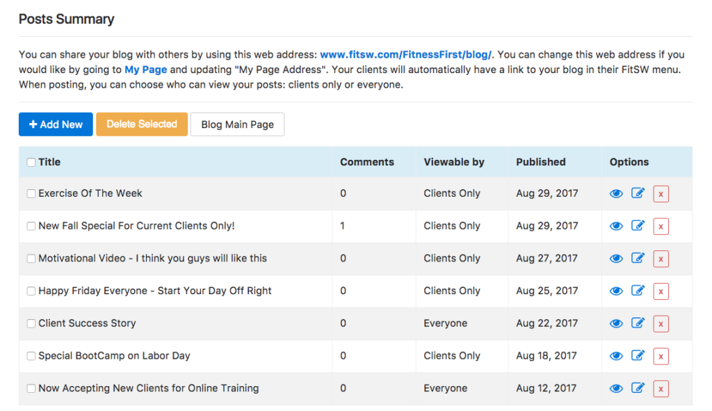Click the Aug 27, 2017 date

[547, 259]
